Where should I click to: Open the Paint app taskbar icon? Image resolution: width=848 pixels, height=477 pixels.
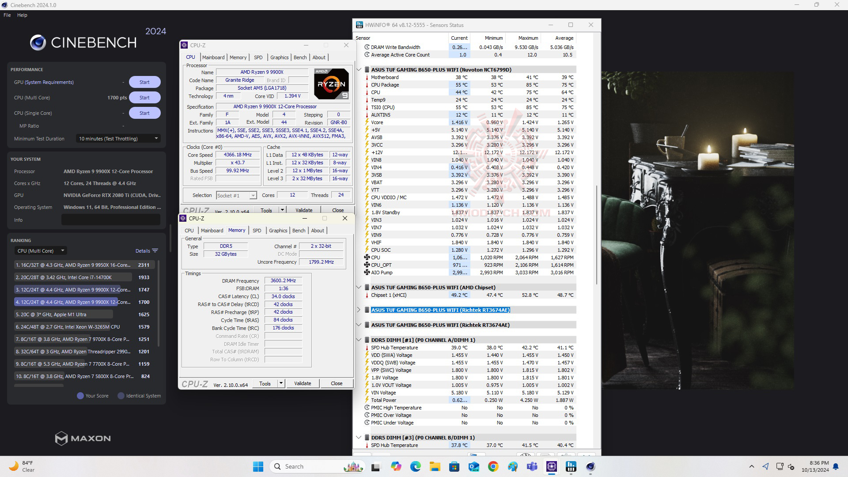(x=513, y=466)
